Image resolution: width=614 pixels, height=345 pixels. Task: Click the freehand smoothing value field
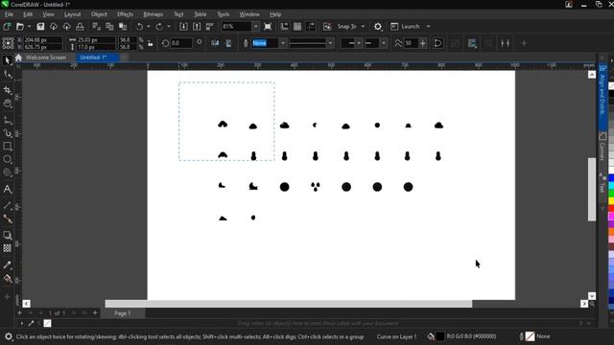[411, 43]
